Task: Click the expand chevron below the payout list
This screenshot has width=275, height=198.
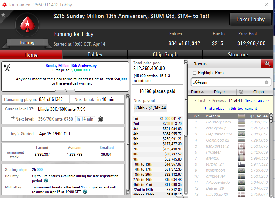Action: (182, 197)
